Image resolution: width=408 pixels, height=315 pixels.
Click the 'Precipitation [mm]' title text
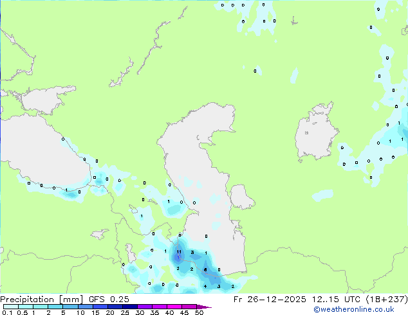point(41,300)
